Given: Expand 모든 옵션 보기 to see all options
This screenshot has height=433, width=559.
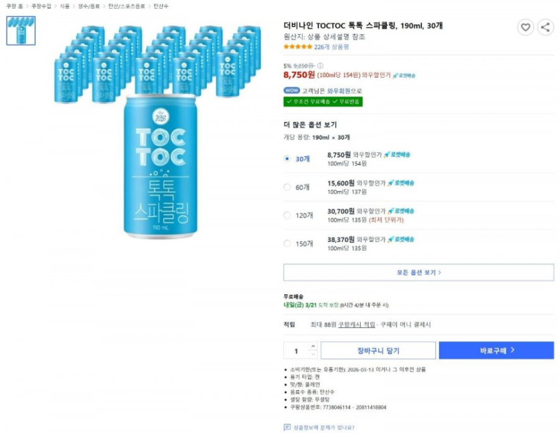Looking at the screenshot, I should click(x=418, y=272).
